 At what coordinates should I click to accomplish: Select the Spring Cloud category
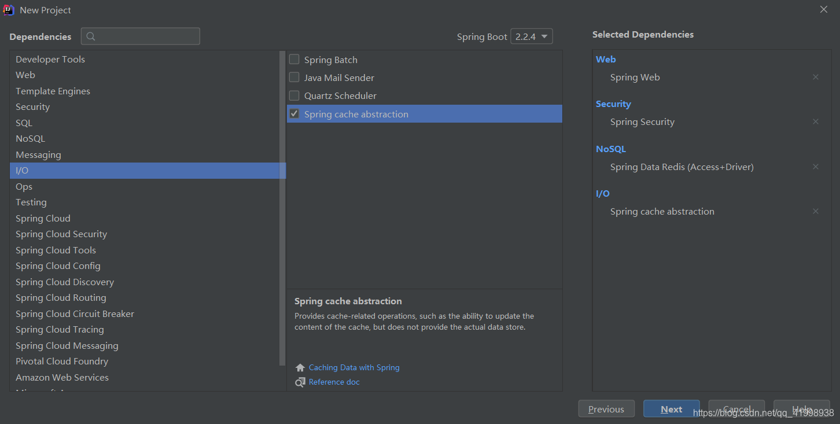coord(145,218)
